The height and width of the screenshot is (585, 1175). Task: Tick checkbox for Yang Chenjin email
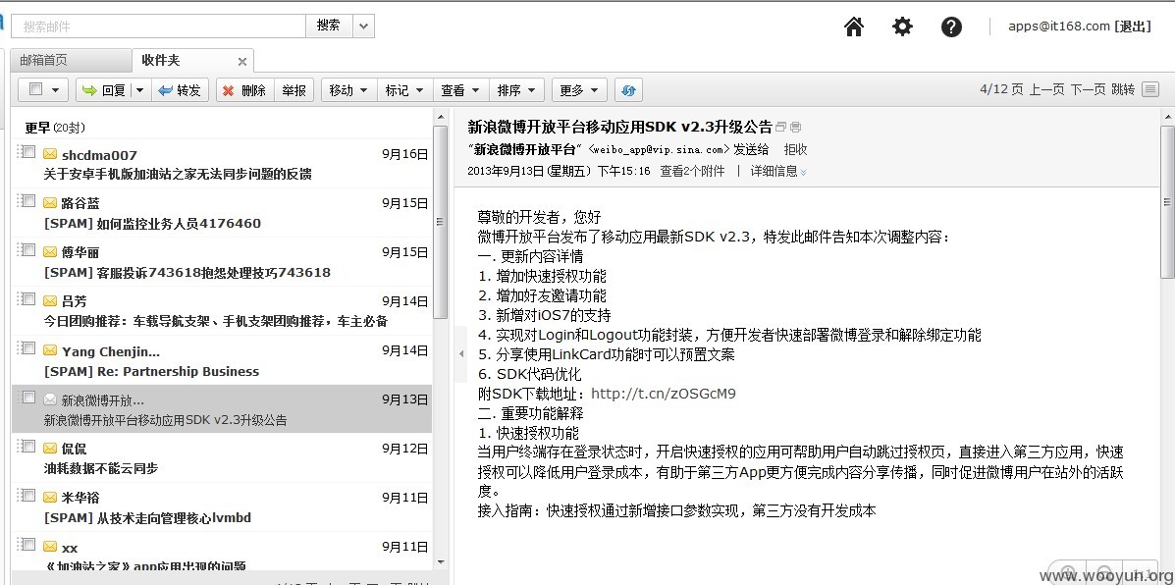[28, 348]
